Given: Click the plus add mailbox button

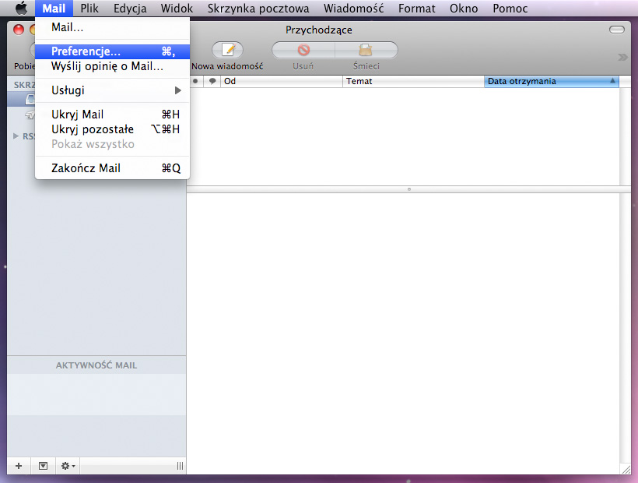Looking at the screenshot, I should tap(19, 466).
